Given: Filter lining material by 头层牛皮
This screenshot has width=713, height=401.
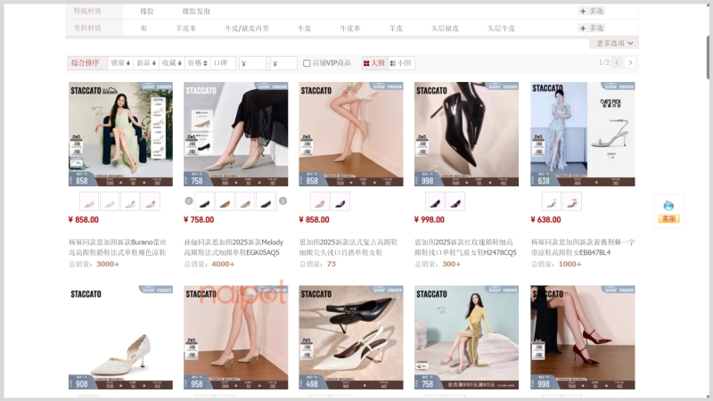Looking at the screenshot, I should click(x=501, y=29).
